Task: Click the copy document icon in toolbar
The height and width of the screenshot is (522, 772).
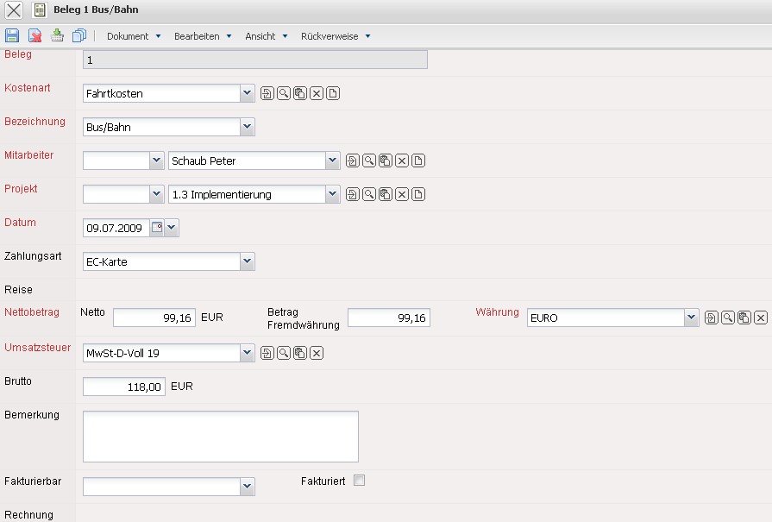Action: (79, 35)
